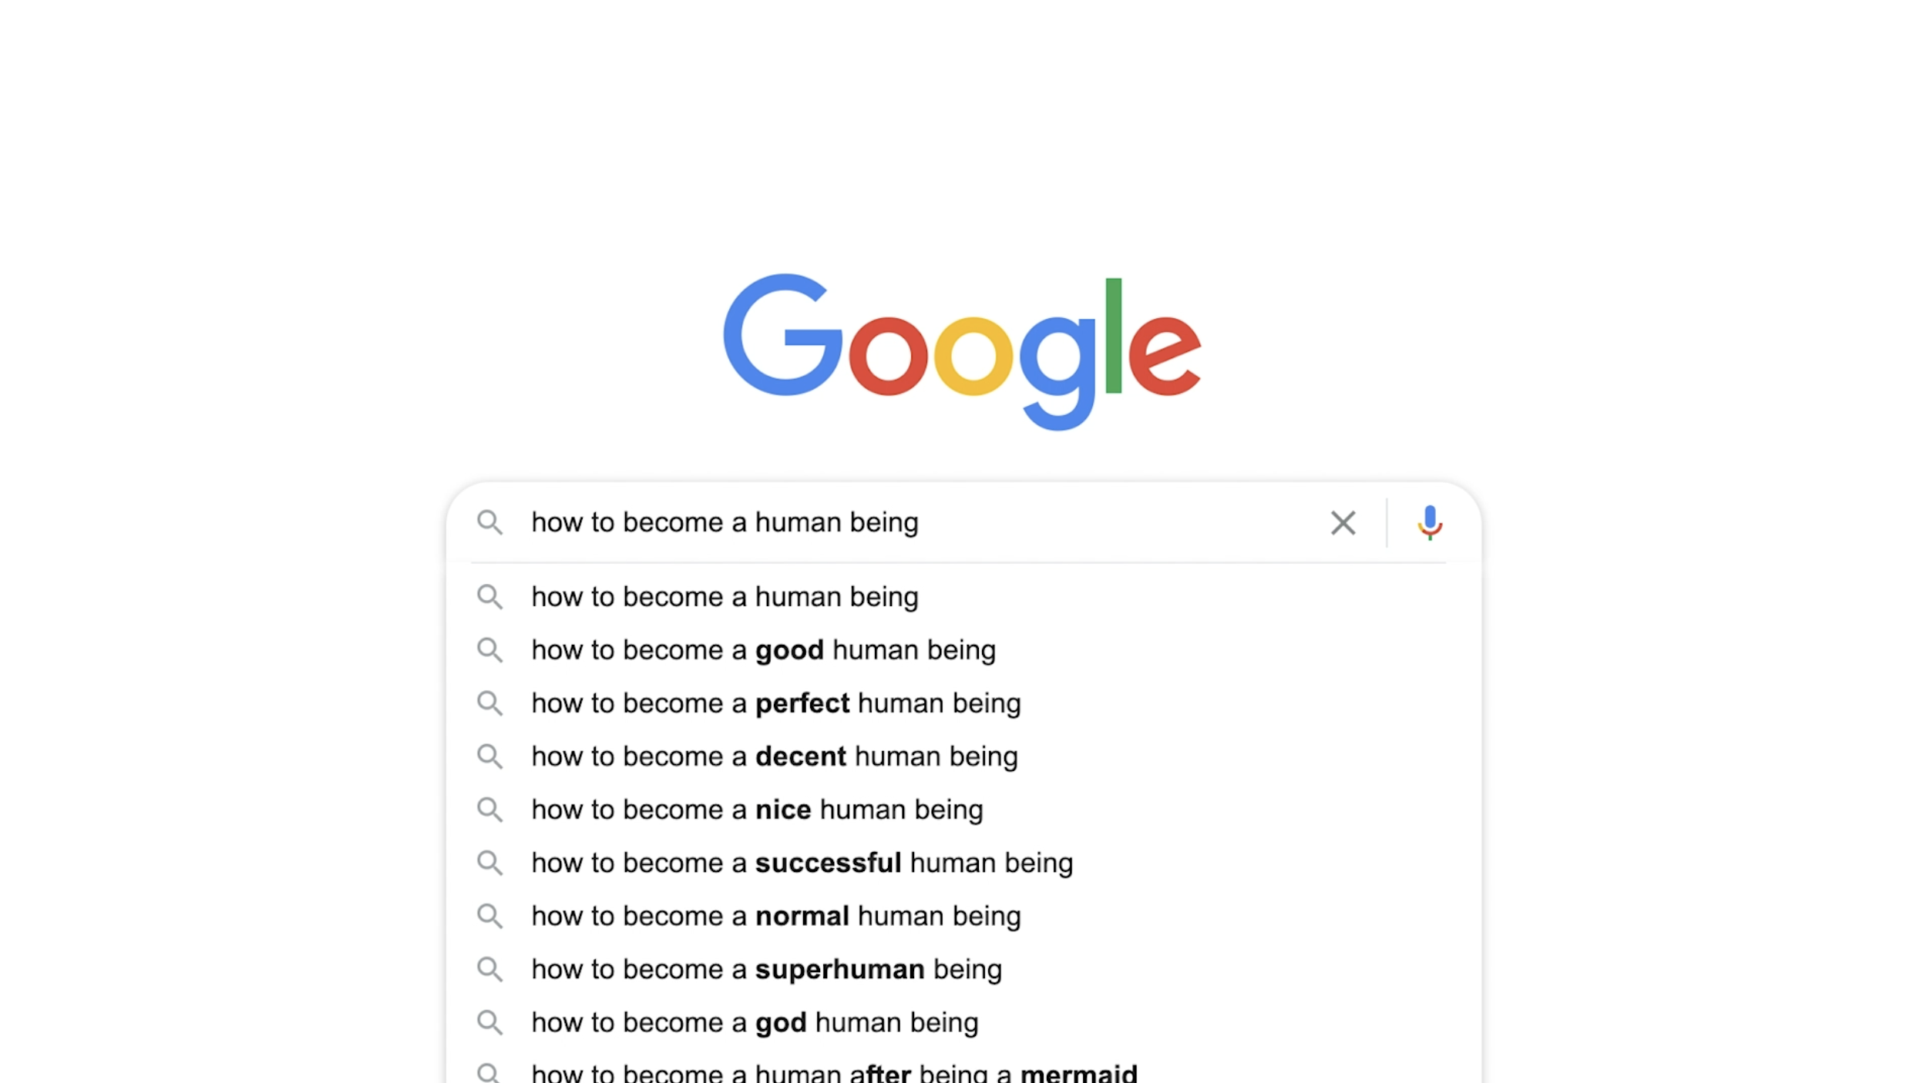1930x1083 pixels.
Task: Click the voice search microphone icon
Action: coord(1429,522)
